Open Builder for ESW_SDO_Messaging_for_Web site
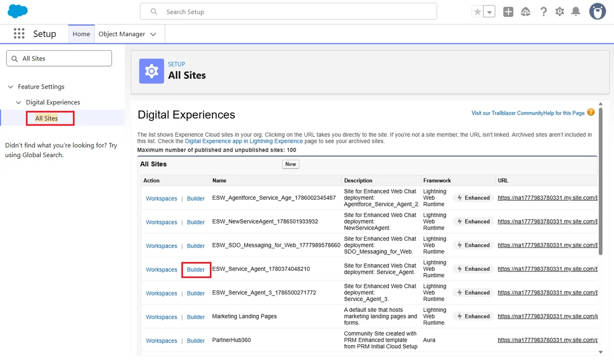614x360 pixels. pyautogui.click(x=196, y=246)
